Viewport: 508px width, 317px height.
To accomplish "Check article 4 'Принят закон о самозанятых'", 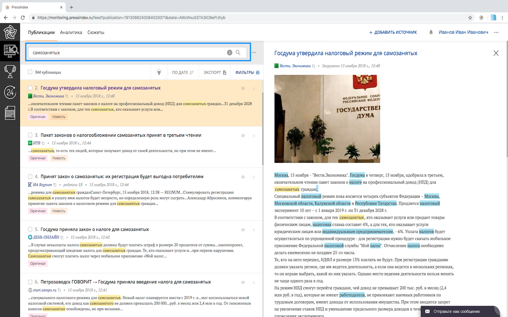I will pos(30,177).
